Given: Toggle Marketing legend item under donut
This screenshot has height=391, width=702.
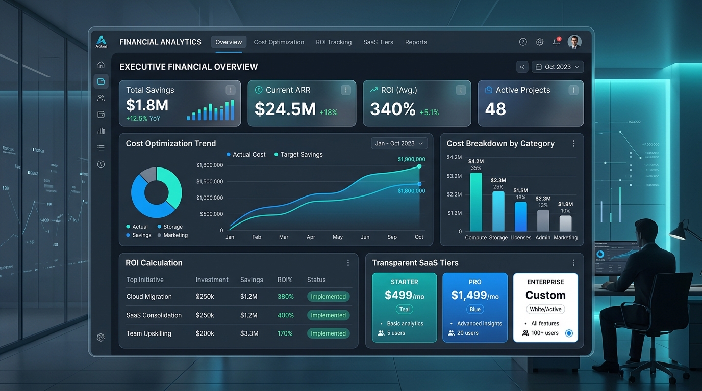Looking at the screenshot, I should (x=172, y=235).
